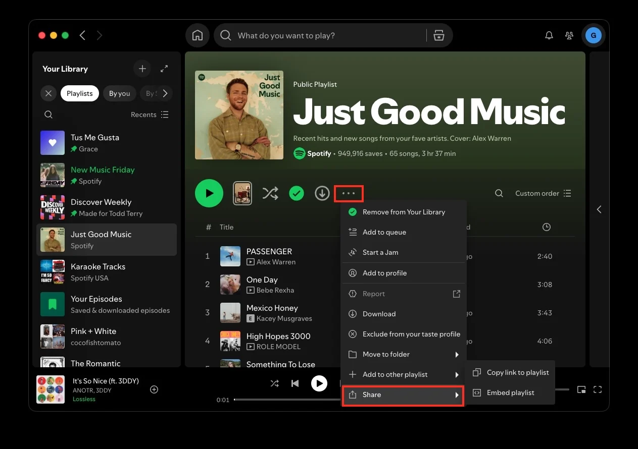
Task: Select the By you filter chip
Action: coord(120,93)
